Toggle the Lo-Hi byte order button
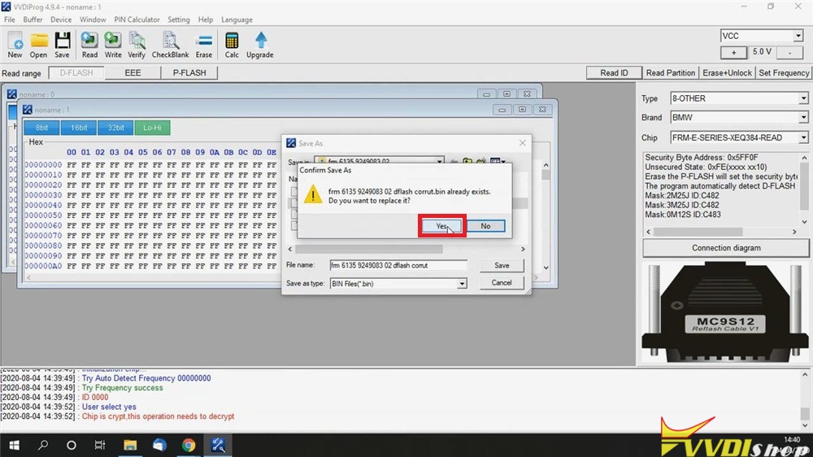This screenshot has width=813, height=457. click(x=153, y=128)
